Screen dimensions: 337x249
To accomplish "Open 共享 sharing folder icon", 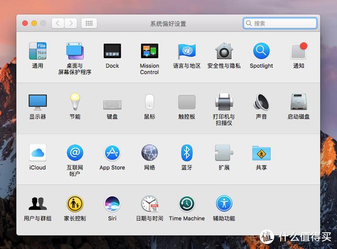I will pos(261,153).
